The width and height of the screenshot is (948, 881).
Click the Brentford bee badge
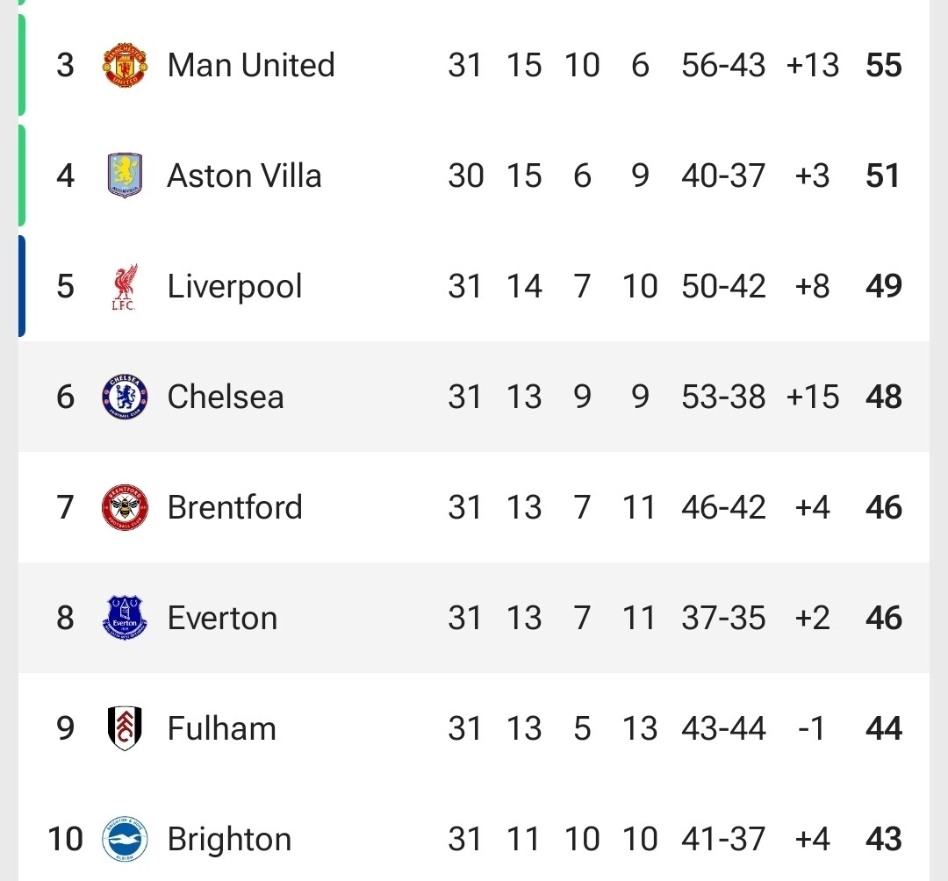[x=125, y=507]
